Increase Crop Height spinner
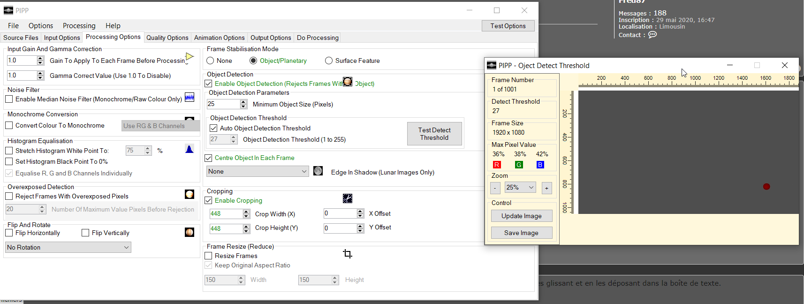 point(246,227)
